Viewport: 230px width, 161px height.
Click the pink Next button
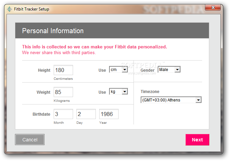(x=197, y=140)
